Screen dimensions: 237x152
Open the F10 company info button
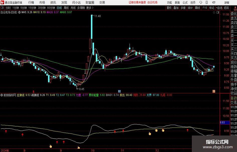tap(205, 8)
